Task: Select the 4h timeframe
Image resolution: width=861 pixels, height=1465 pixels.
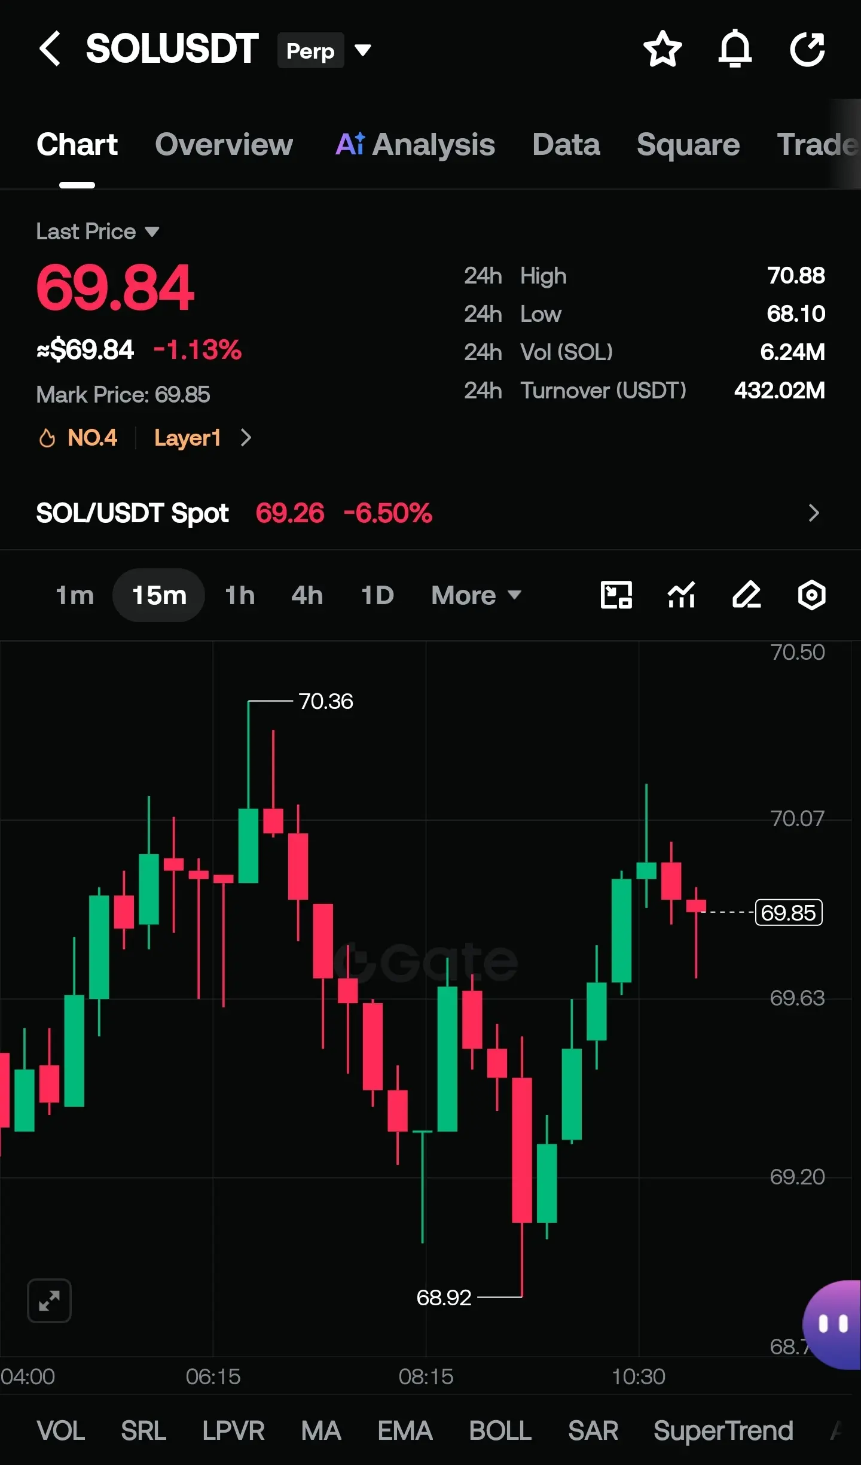Action: coord(307,595)
